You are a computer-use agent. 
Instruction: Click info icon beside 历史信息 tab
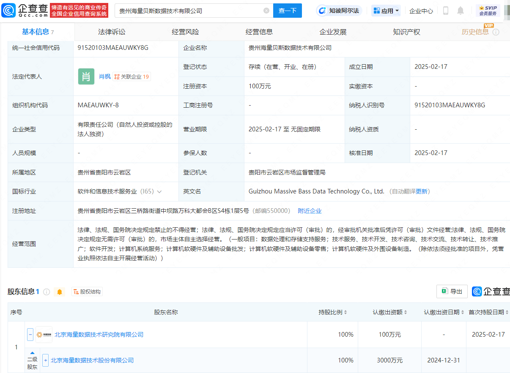pyautogui.click(x=496, y=32)
